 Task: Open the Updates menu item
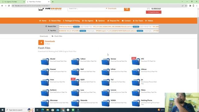point(100,21)
